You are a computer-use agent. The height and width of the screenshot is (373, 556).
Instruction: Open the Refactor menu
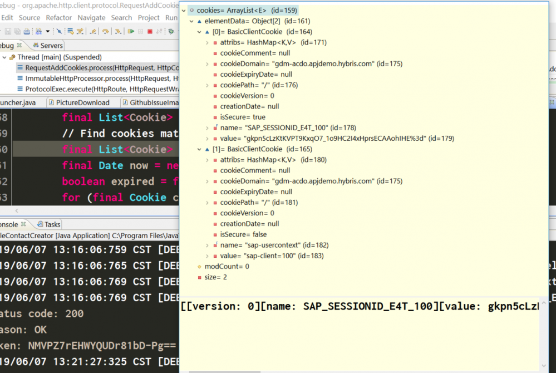(x=58, y=17)
